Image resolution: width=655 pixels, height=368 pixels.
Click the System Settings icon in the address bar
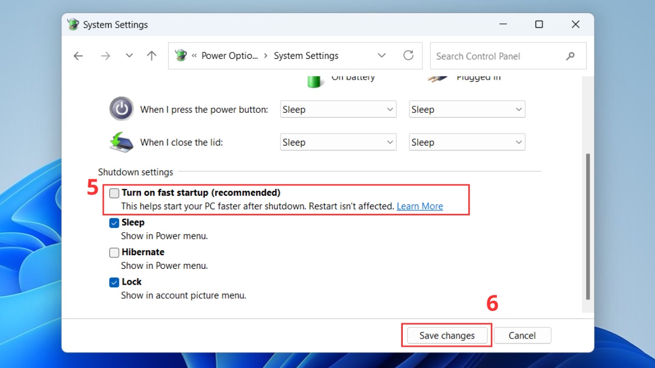180,55
